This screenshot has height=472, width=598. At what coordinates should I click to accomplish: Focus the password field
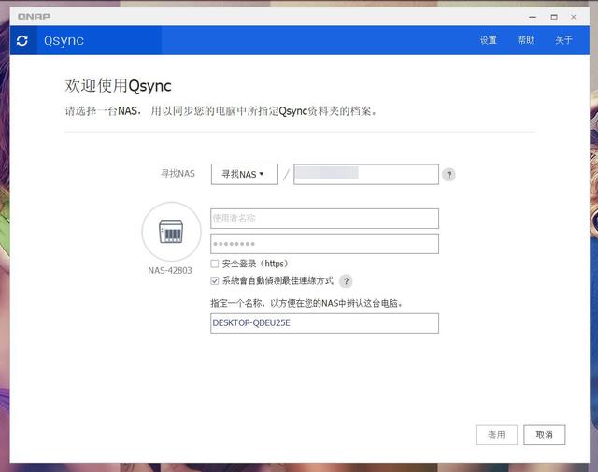[324, 244]
